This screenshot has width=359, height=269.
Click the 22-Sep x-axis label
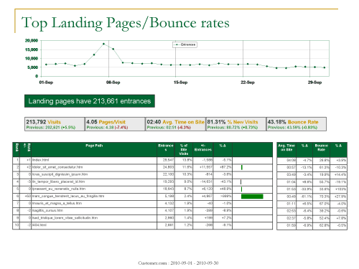(248, 82)
